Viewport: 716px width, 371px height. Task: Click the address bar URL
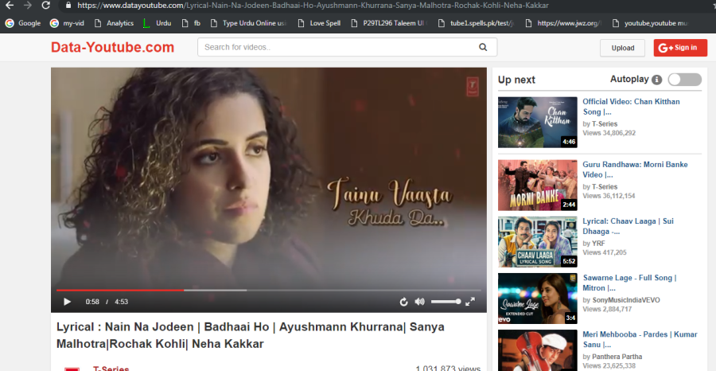click(313, 6)
